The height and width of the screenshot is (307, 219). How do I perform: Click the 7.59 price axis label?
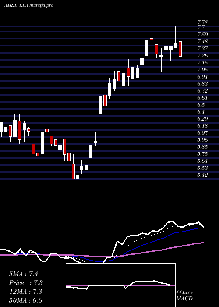(x=202, y=35)
